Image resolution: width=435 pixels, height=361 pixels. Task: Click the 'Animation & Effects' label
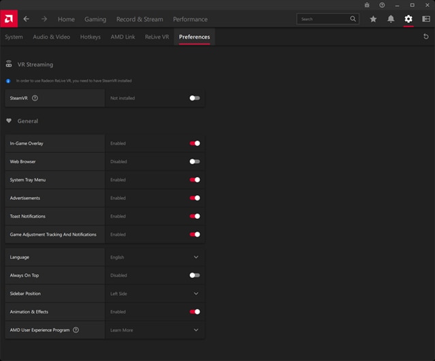pos(29,311)
